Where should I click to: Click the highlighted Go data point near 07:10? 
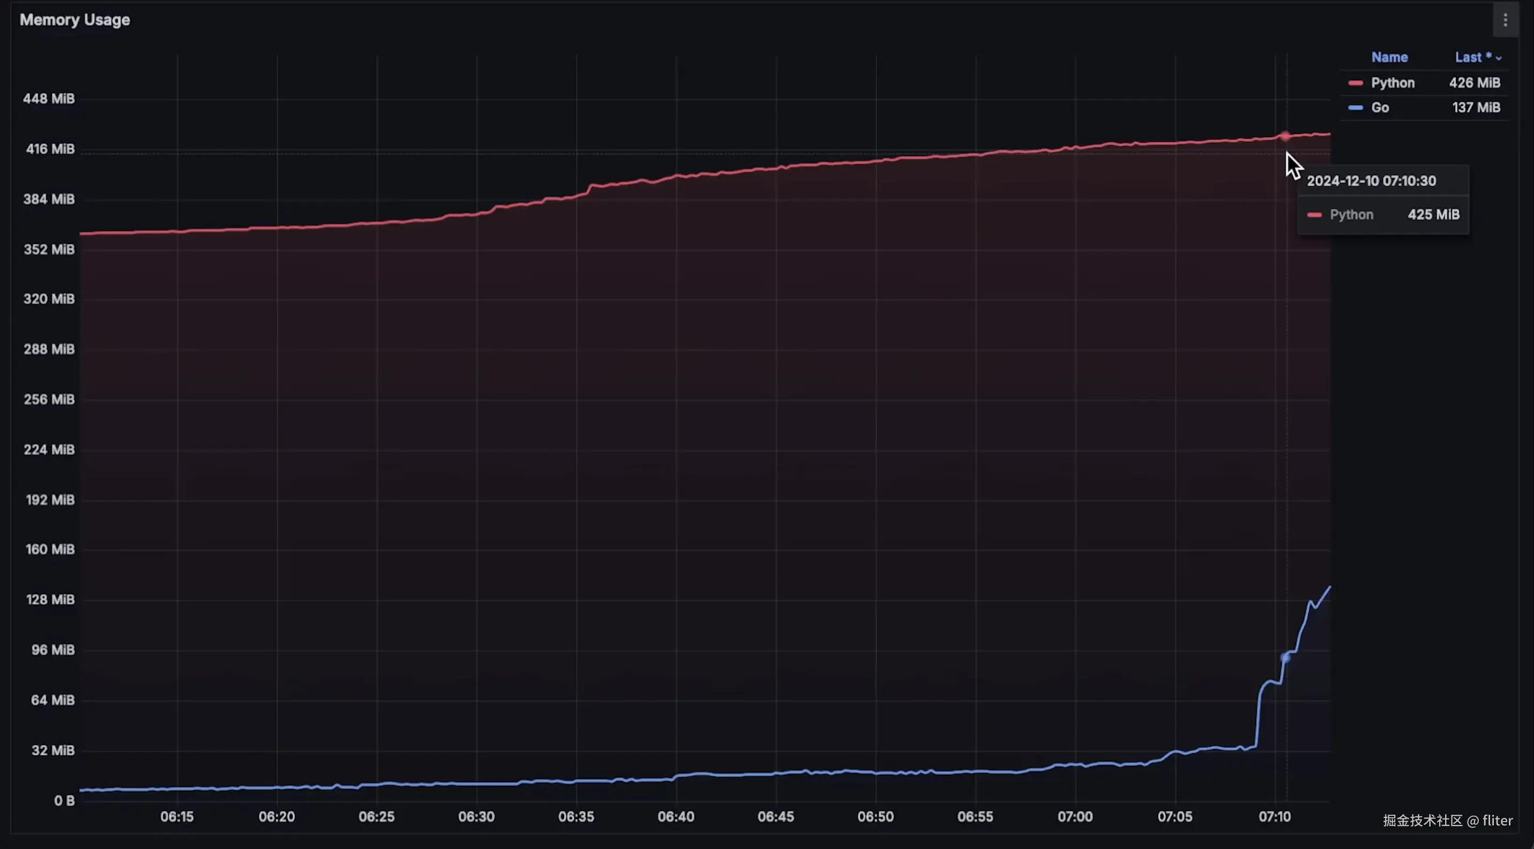pos(1285,658)
